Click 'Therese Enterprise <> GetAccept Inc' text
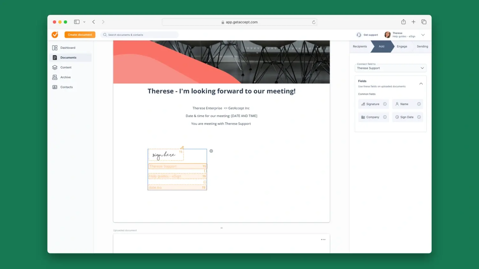 click(221, 108)
